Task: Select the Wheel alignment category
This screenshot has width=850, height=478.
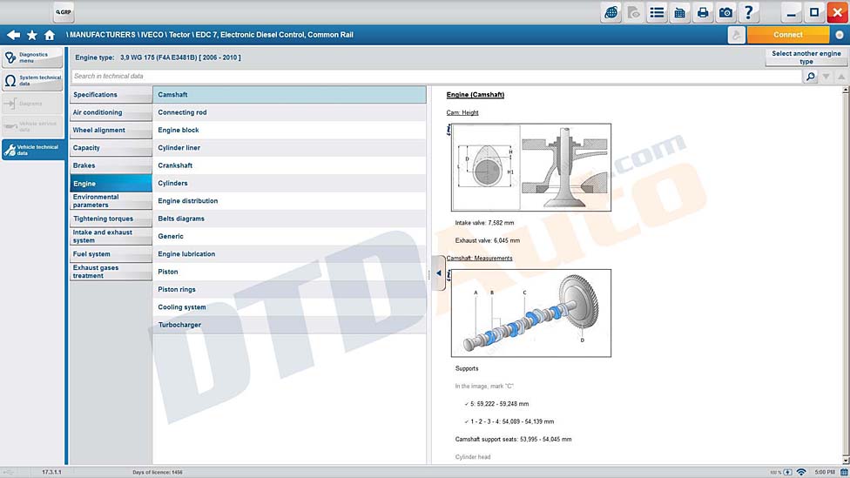Action: pos(111,130)
